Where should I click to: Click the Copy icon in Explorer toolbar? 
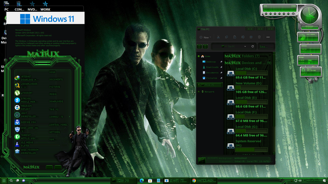(x=226, y=37)
